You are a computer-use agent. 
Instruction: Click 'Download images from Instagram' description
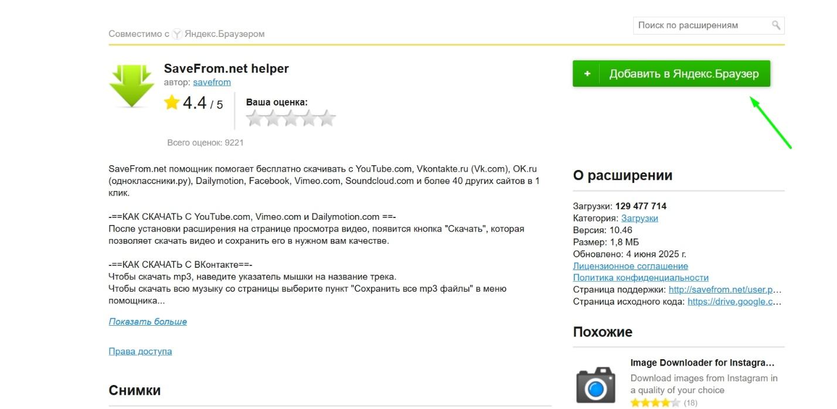[x=704, y=384]
